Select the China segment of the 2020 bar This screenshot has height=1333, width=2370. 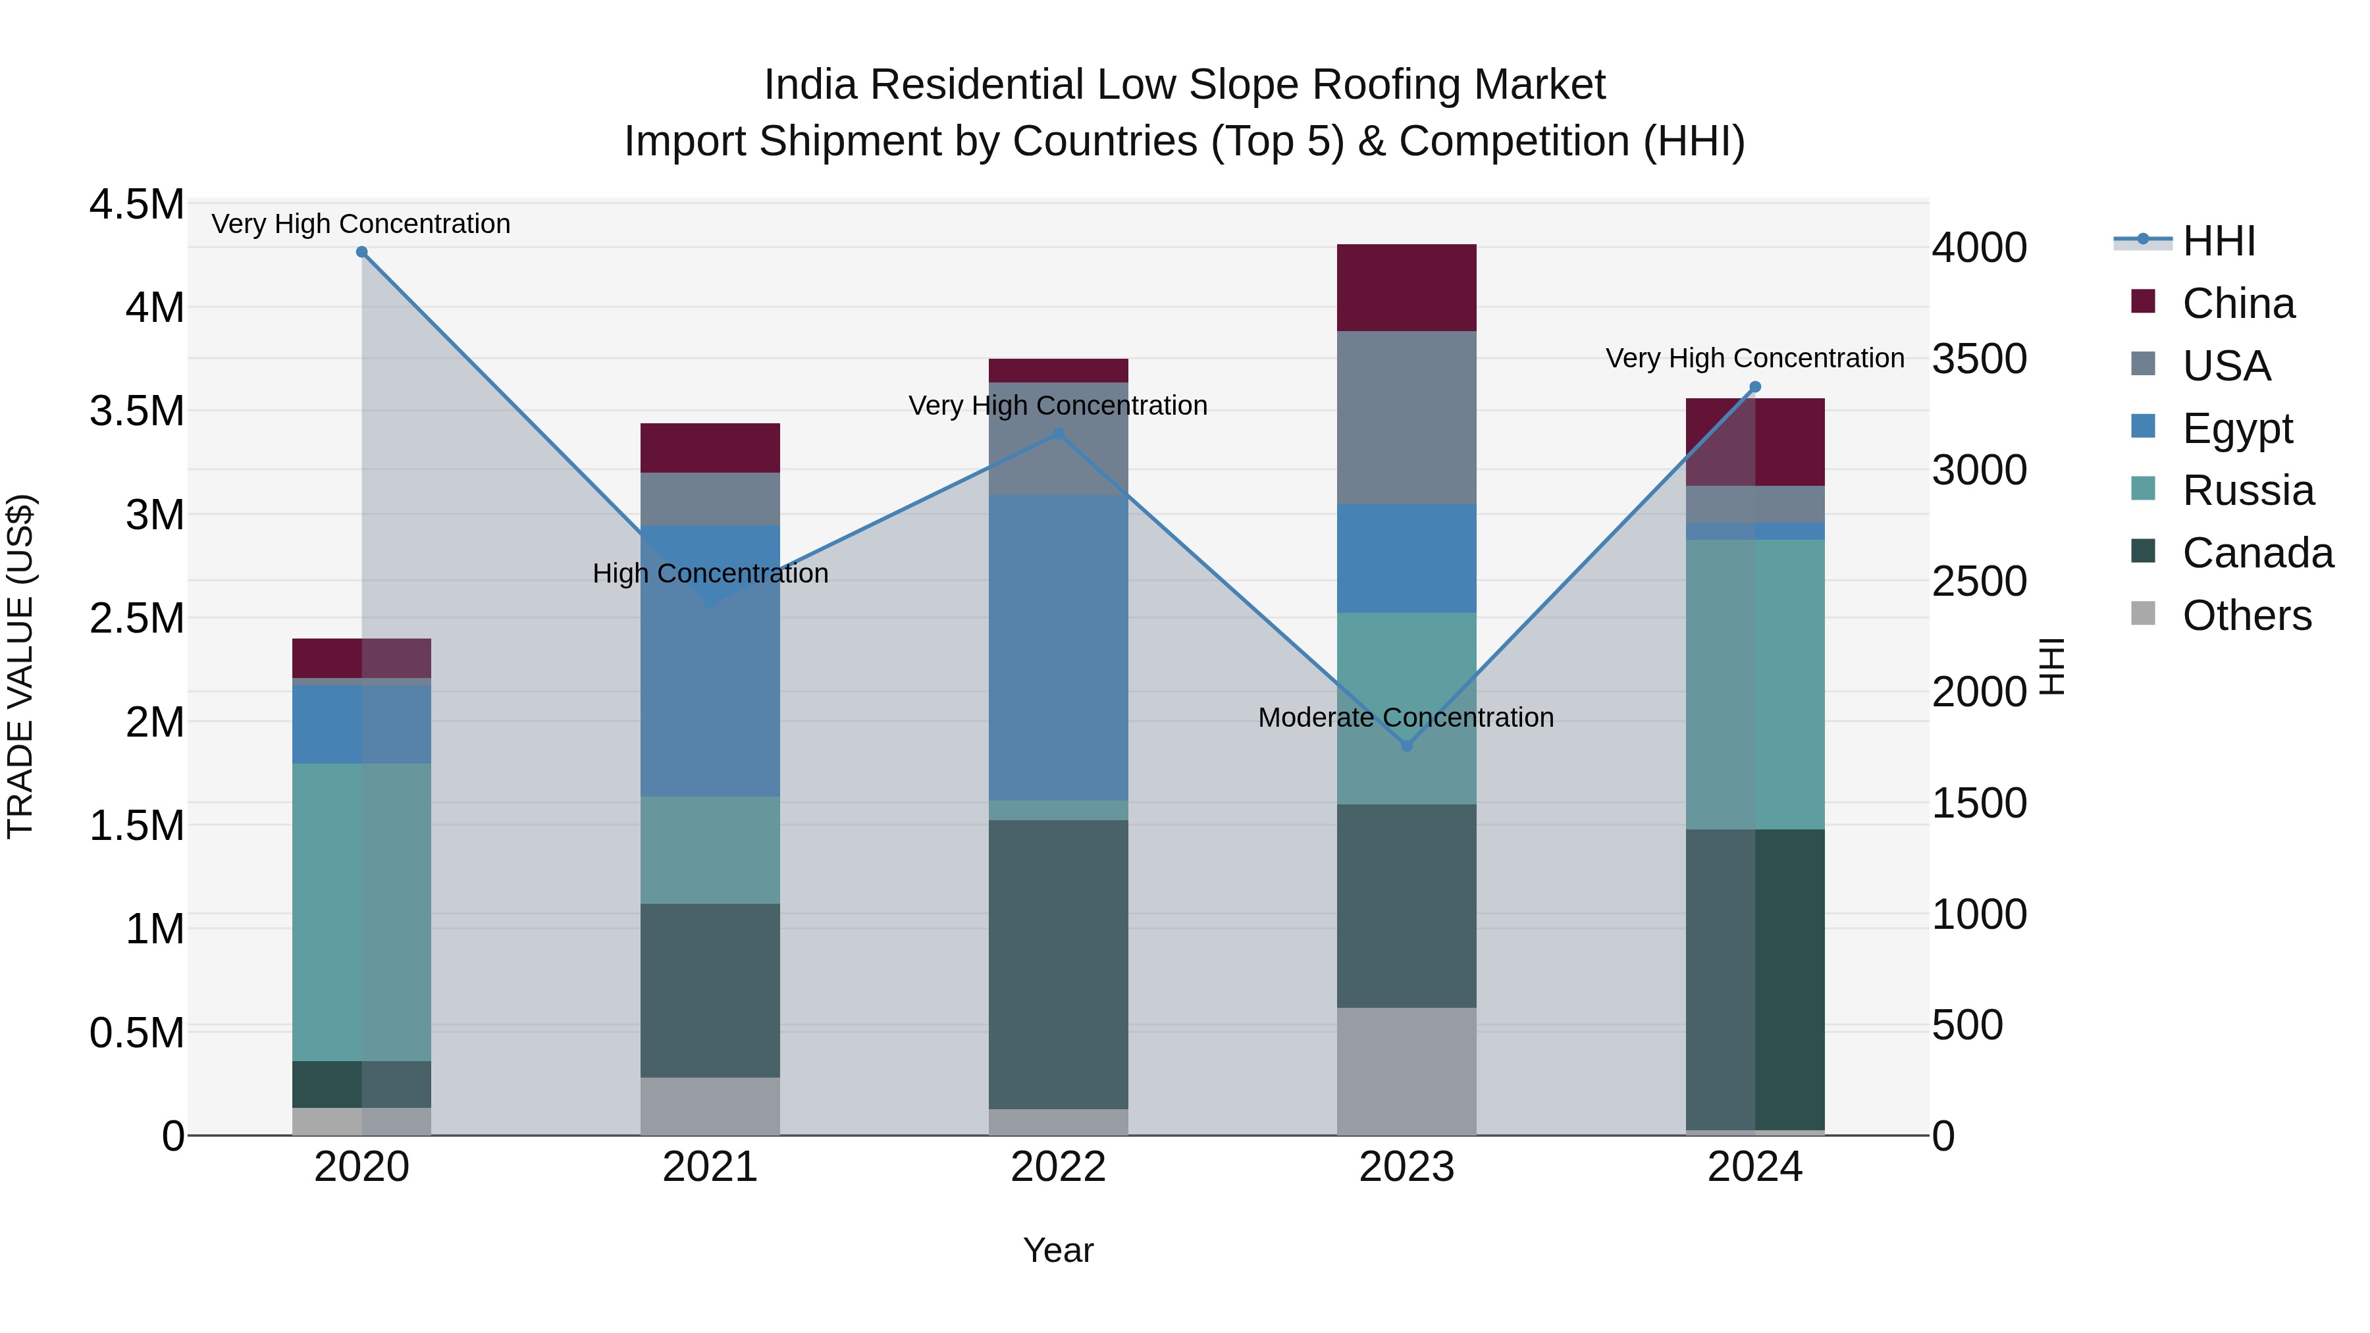(361, 659)
